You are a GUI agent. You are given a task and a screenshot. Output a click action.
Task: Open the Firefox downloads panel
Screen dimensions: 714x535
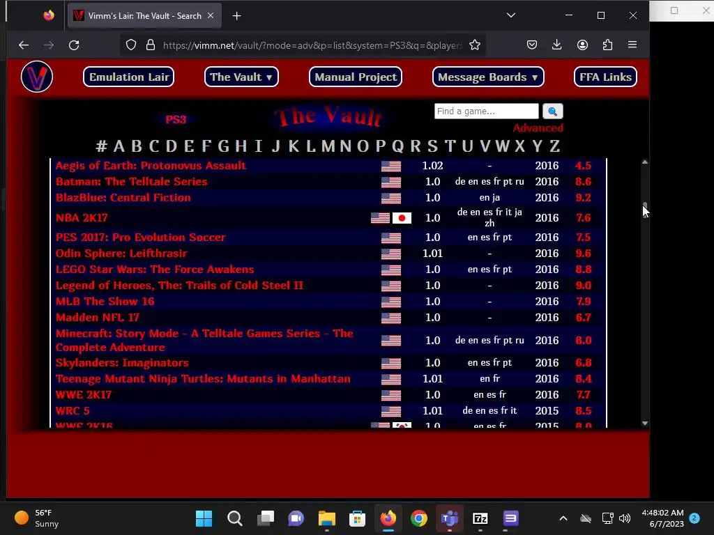557,45
